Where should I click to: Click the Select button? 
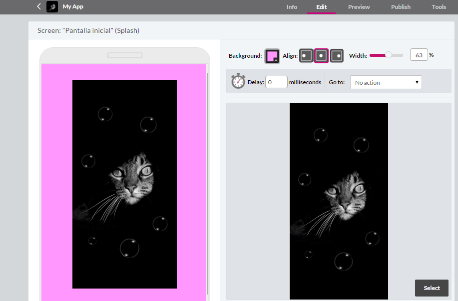(432, 288)
